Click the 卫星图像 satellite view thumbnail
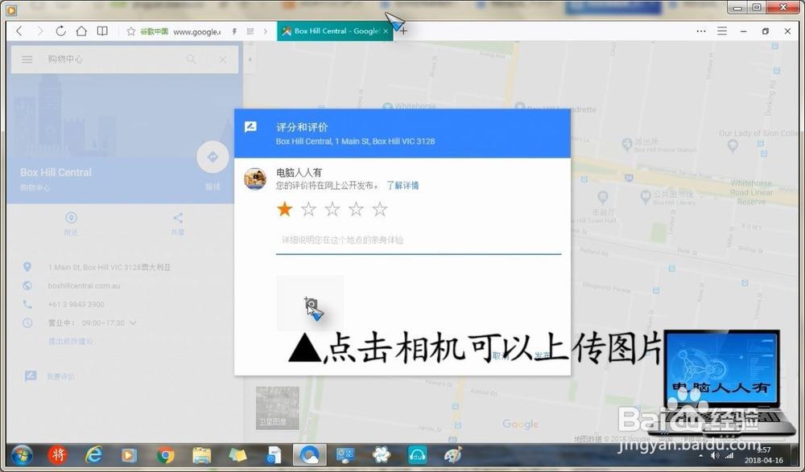This screenshot has width=805, height=472. click(x=277, y=408)
